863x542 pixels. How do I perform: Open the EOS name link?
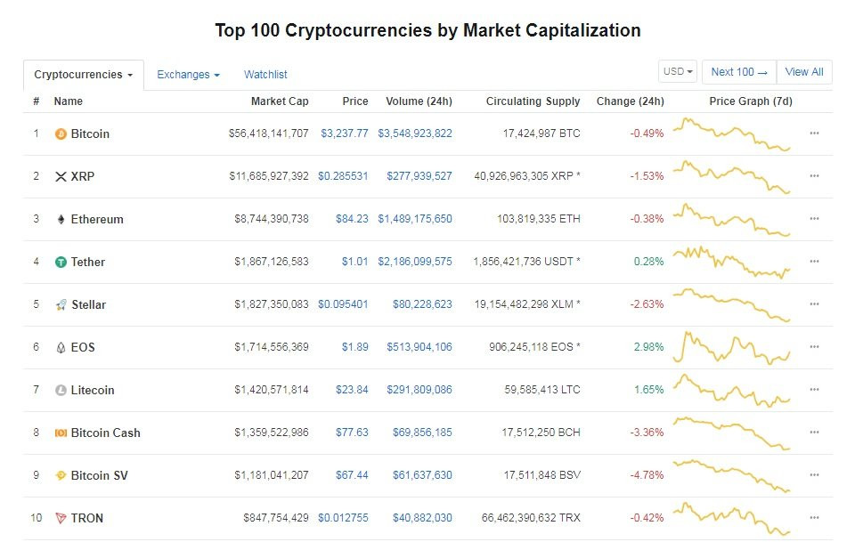pos(83,347)
